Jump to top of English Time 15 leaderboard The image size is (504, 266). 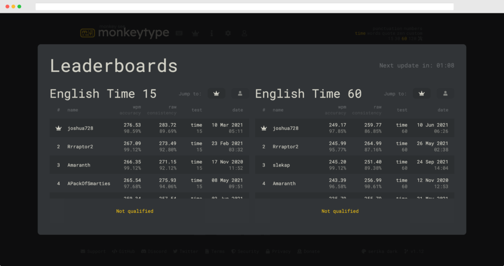coord(217,94)
